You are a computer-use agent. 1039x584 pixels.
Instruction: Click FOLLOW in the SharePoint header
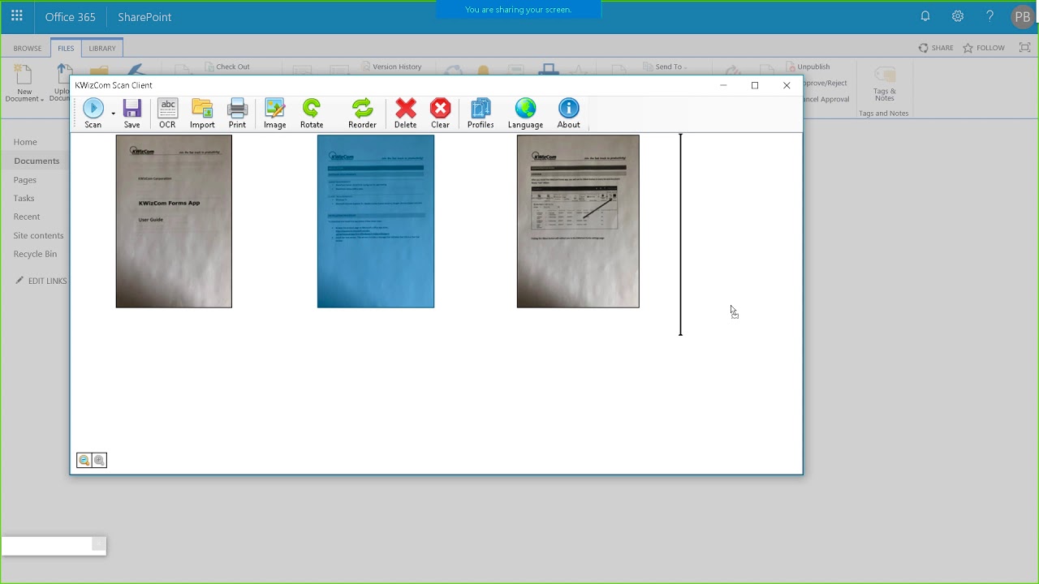tap(984, 48)
